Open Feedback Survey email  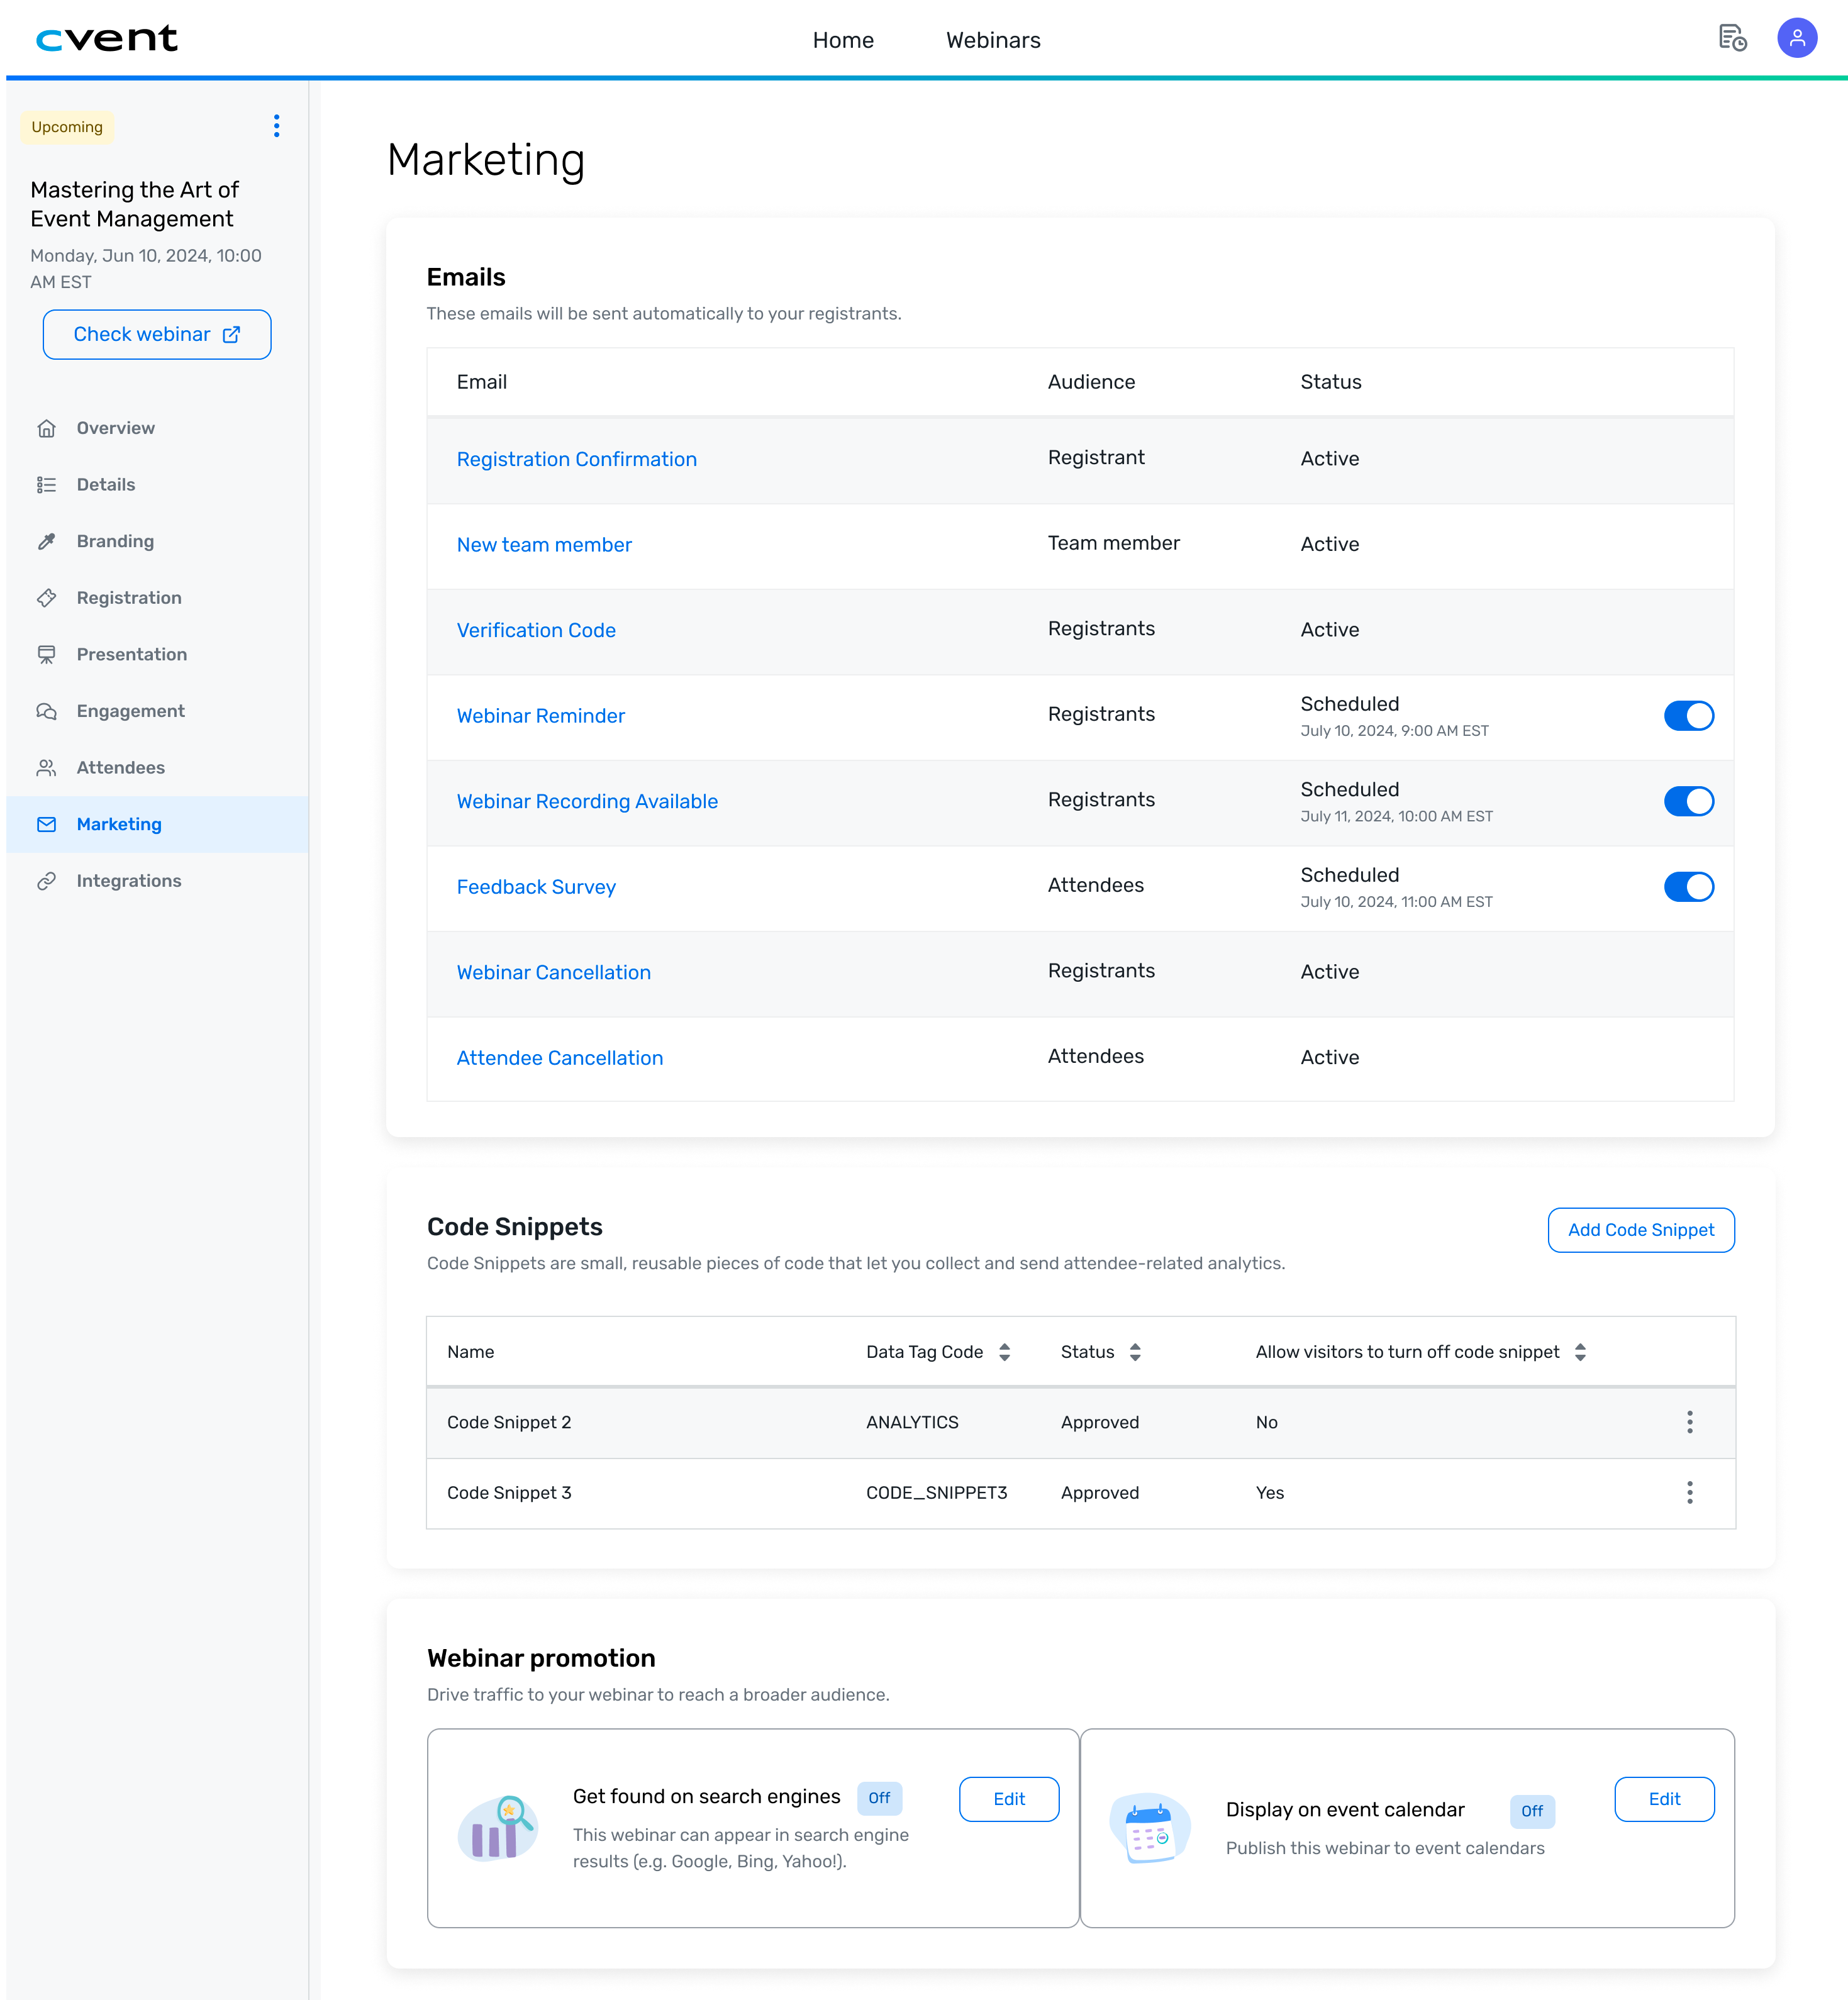click(x=536, y=887)
